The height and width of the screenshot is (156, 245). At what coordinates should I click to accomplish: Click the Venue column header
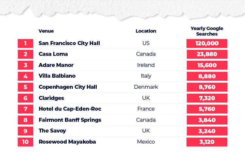(46, 31)
